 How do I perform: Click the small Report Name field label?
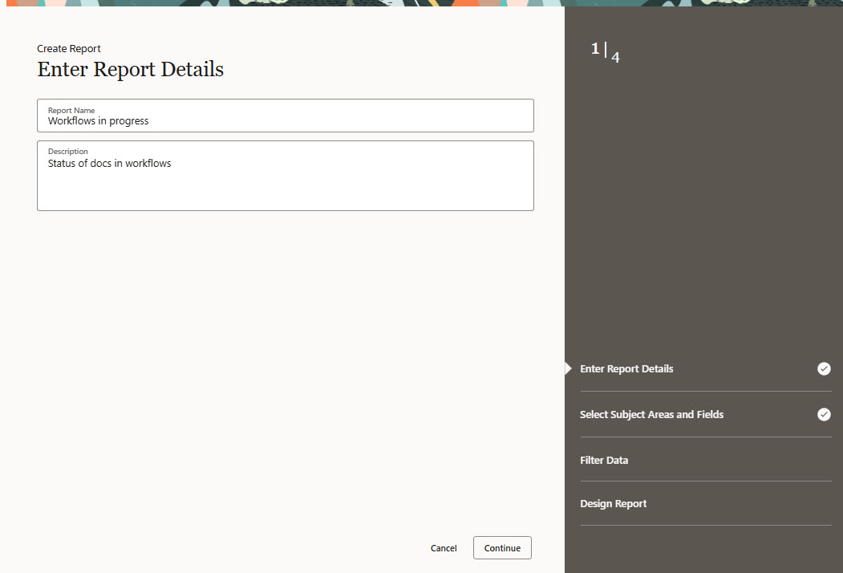click(x=71, y=110)
